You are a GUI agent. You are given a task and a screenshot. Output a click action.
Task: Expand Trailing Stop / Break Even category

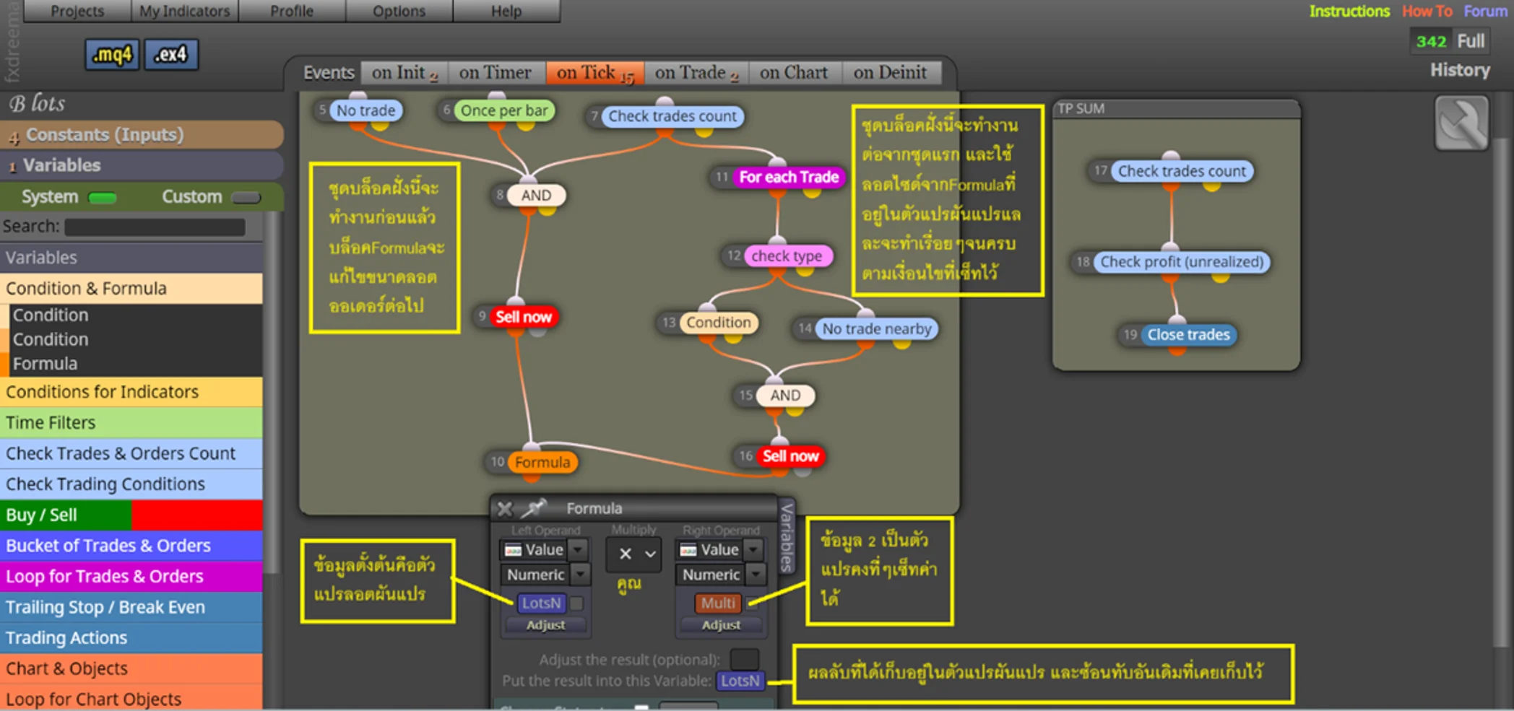coord(131,608)
